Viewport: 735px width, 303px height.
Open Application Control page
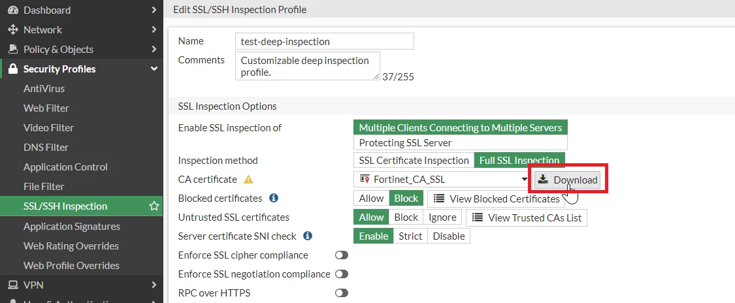65,167
